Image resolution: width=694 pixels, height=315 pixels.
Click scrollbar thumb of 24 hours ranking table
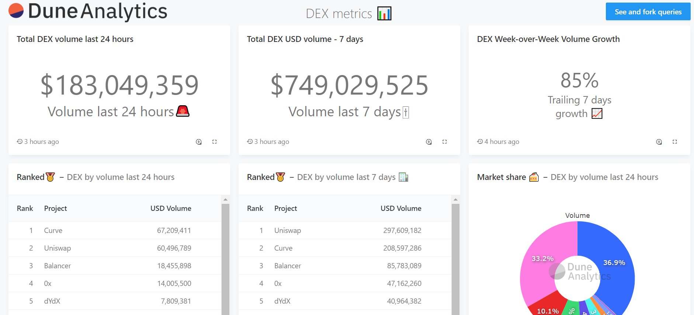click(x=225, y=259)
